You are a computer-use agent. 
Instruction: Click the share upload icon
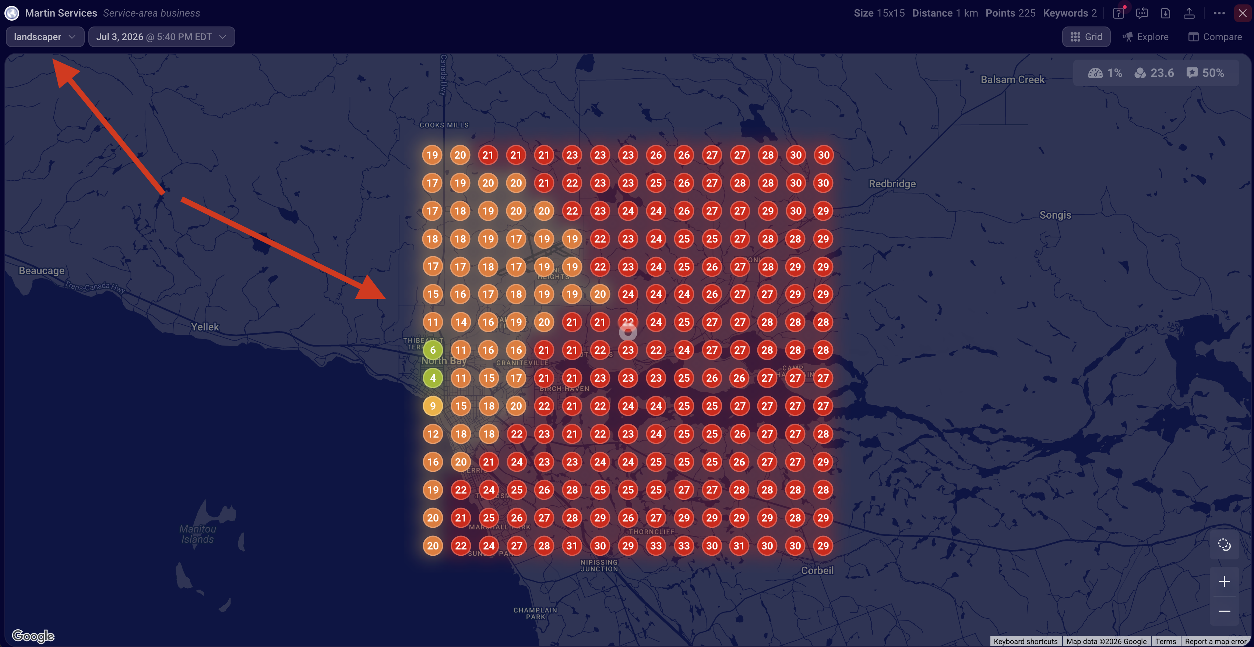point(1189,13)
